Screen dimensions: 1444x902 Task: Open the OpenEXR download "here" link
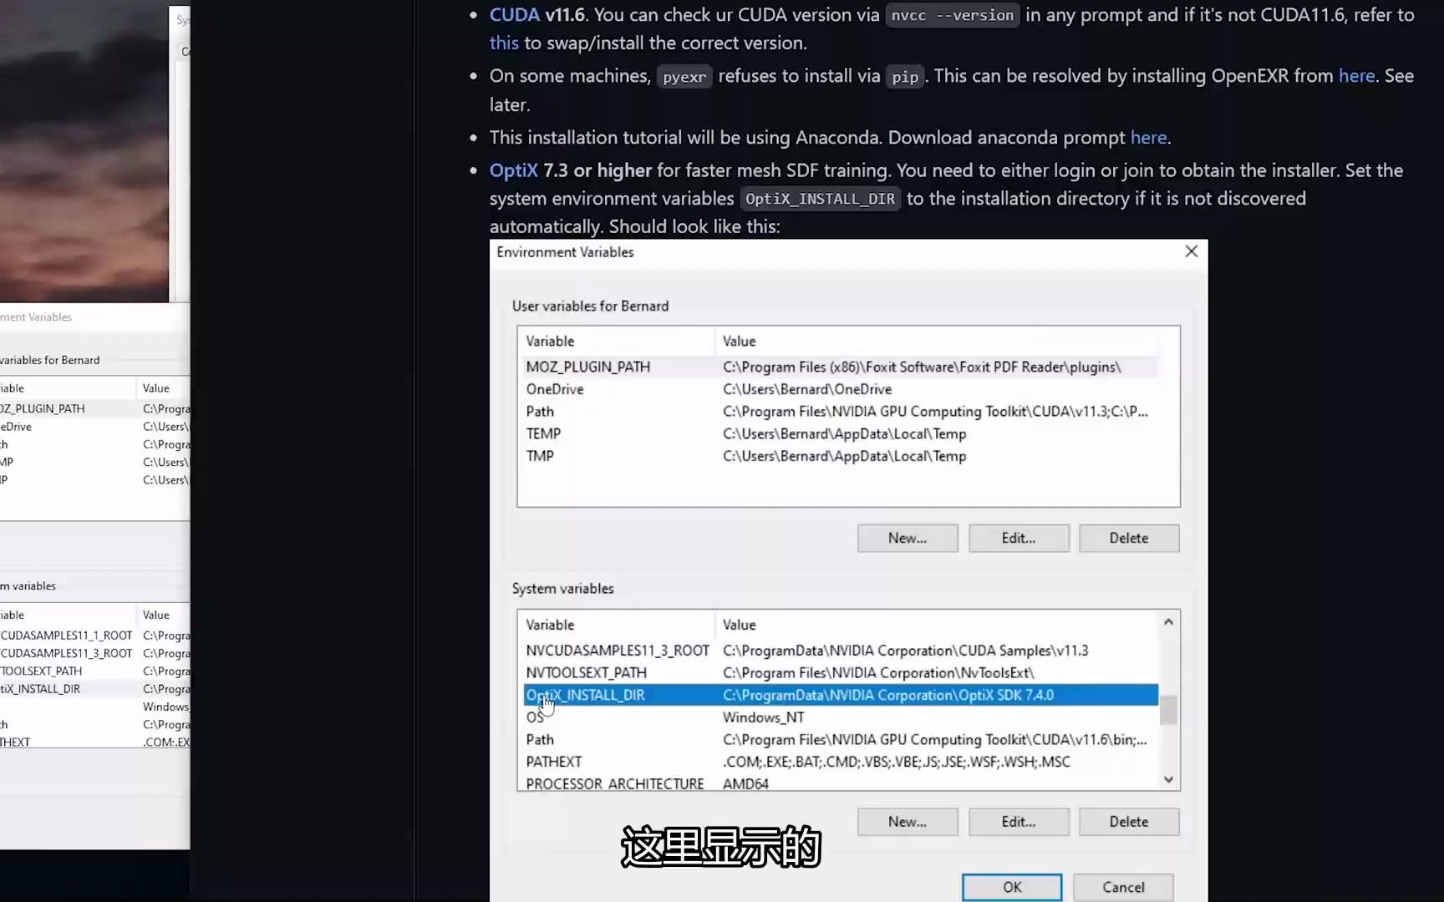1355,75
